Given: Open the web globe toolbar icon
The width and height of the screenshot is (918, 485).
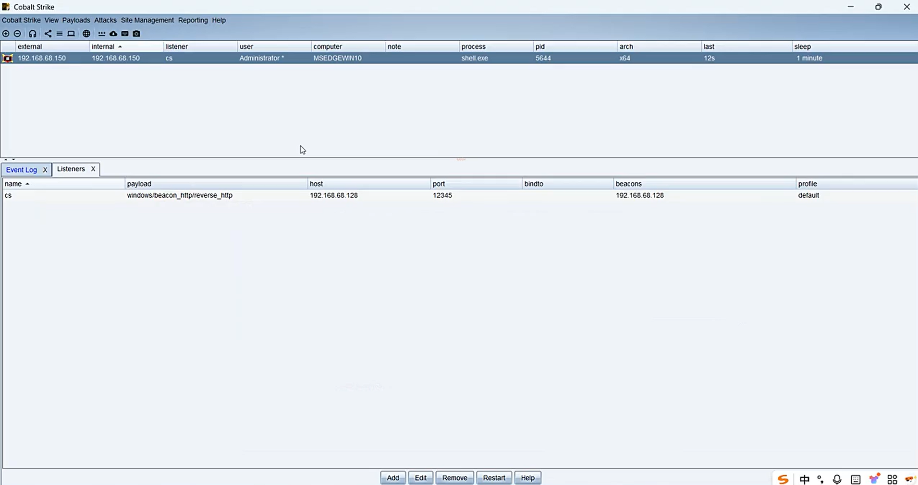Looking at the screenshot, I should (86, 34).
